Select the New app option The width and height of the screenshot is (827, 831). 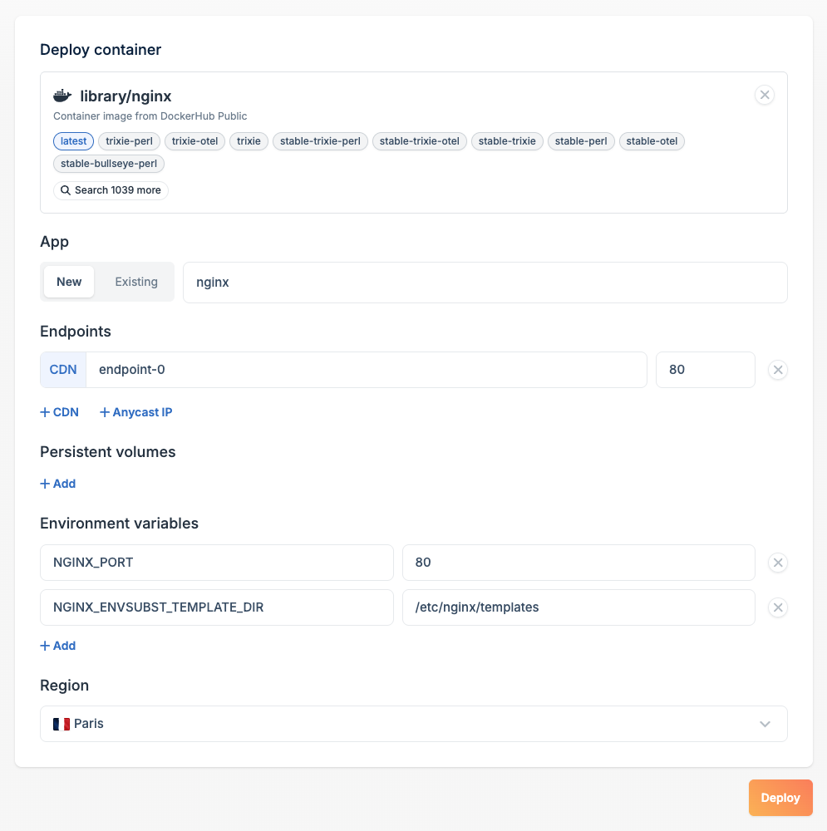tap(69, 282)
